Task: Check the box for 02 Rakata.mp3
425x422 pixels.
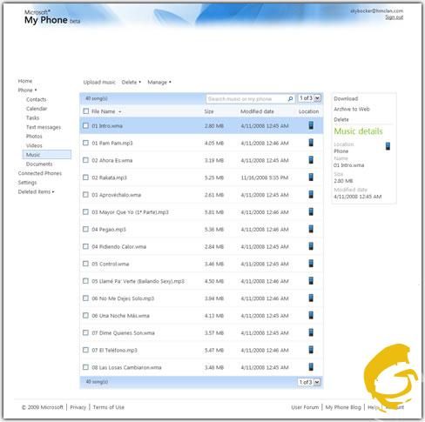Action: click(85, 178)
